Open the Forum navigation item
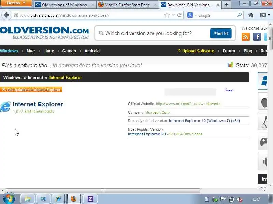Screen dimensions: 273x204 [229, 51]
